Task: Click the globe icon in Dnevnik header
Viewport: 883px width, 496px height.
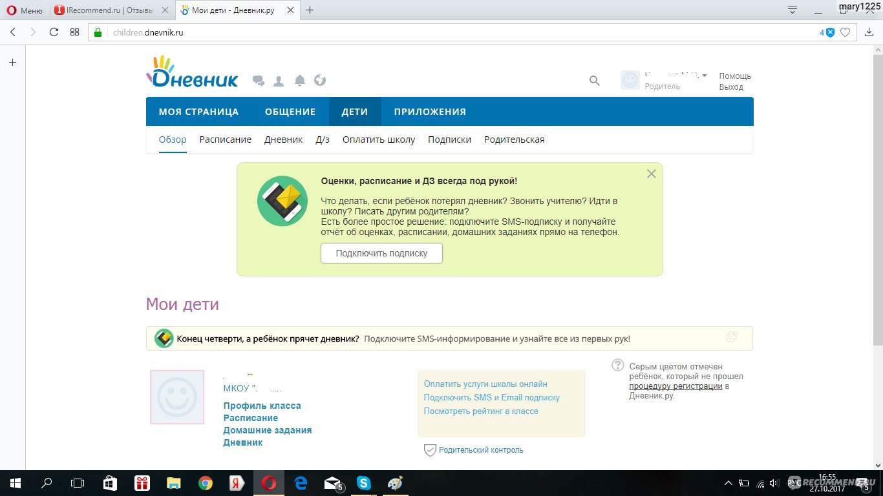Action: pyautogui.click(x=320, y=81)
